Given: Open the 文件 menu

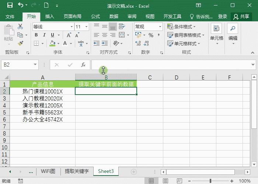Looking at the screenshot, I should point(10,17).
